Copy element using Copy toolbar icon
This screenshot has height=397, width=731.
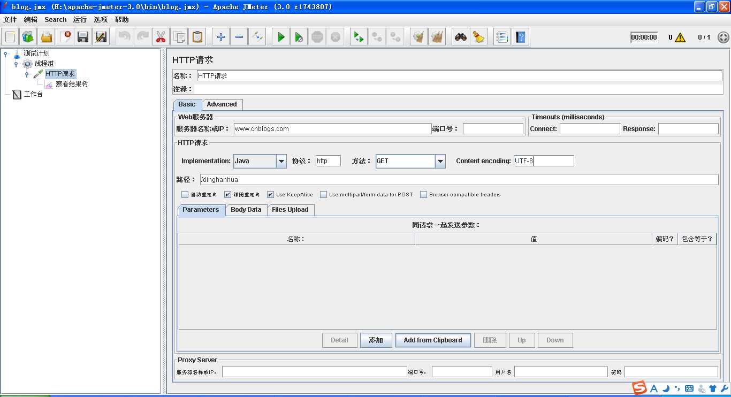click(179, 37)
